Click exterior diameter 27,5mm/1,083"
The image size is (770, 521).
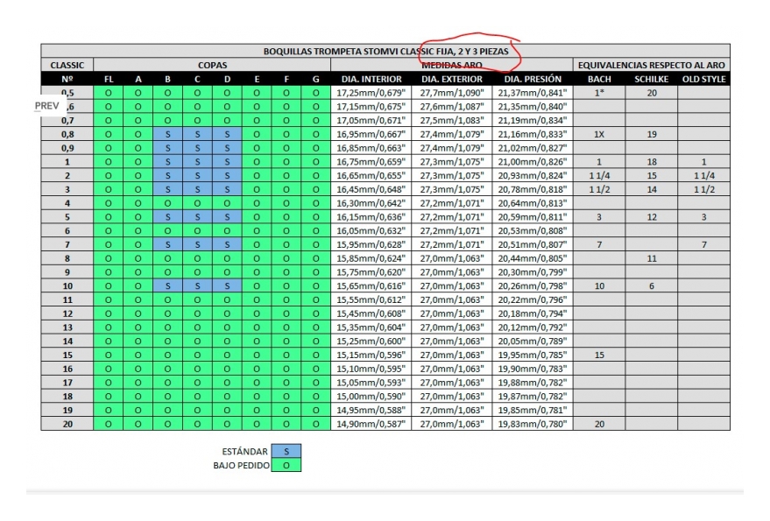tap(452, 120)
